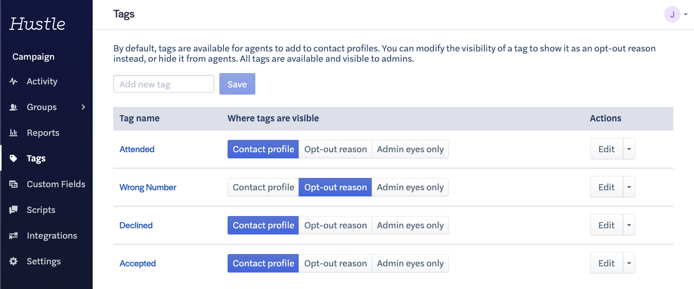Viewport: 694px width, 289px height.
Task: Expand the Groups submenu chevron
Action: coord(83,107)
